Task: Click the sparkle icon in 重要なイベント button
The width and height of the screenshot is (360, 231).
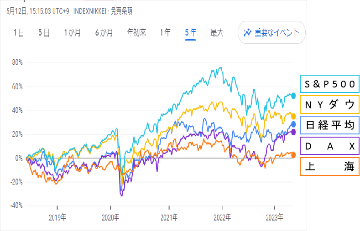Action: pos(248,32)
